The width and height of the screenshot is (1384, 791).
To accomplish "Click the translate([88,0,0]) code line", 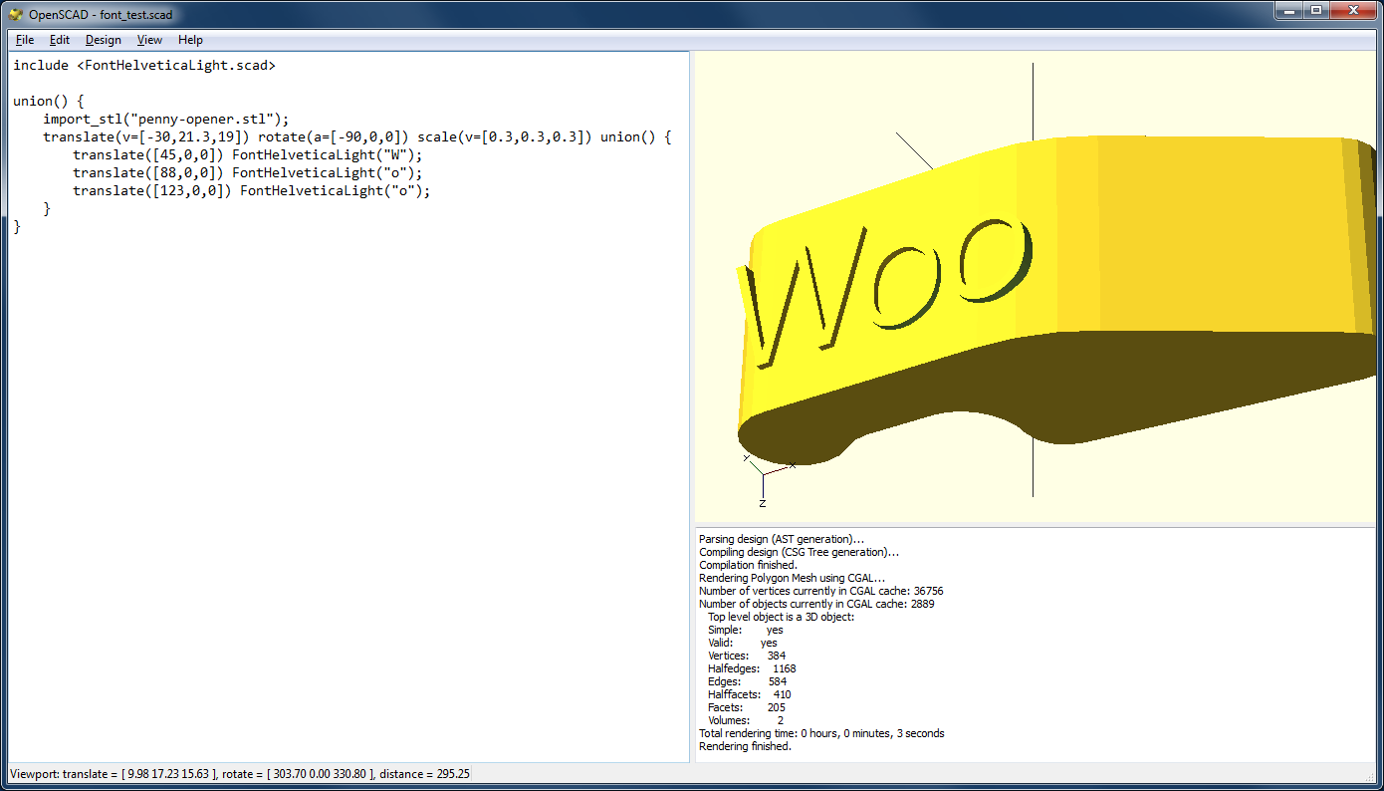I will [248, 172].
